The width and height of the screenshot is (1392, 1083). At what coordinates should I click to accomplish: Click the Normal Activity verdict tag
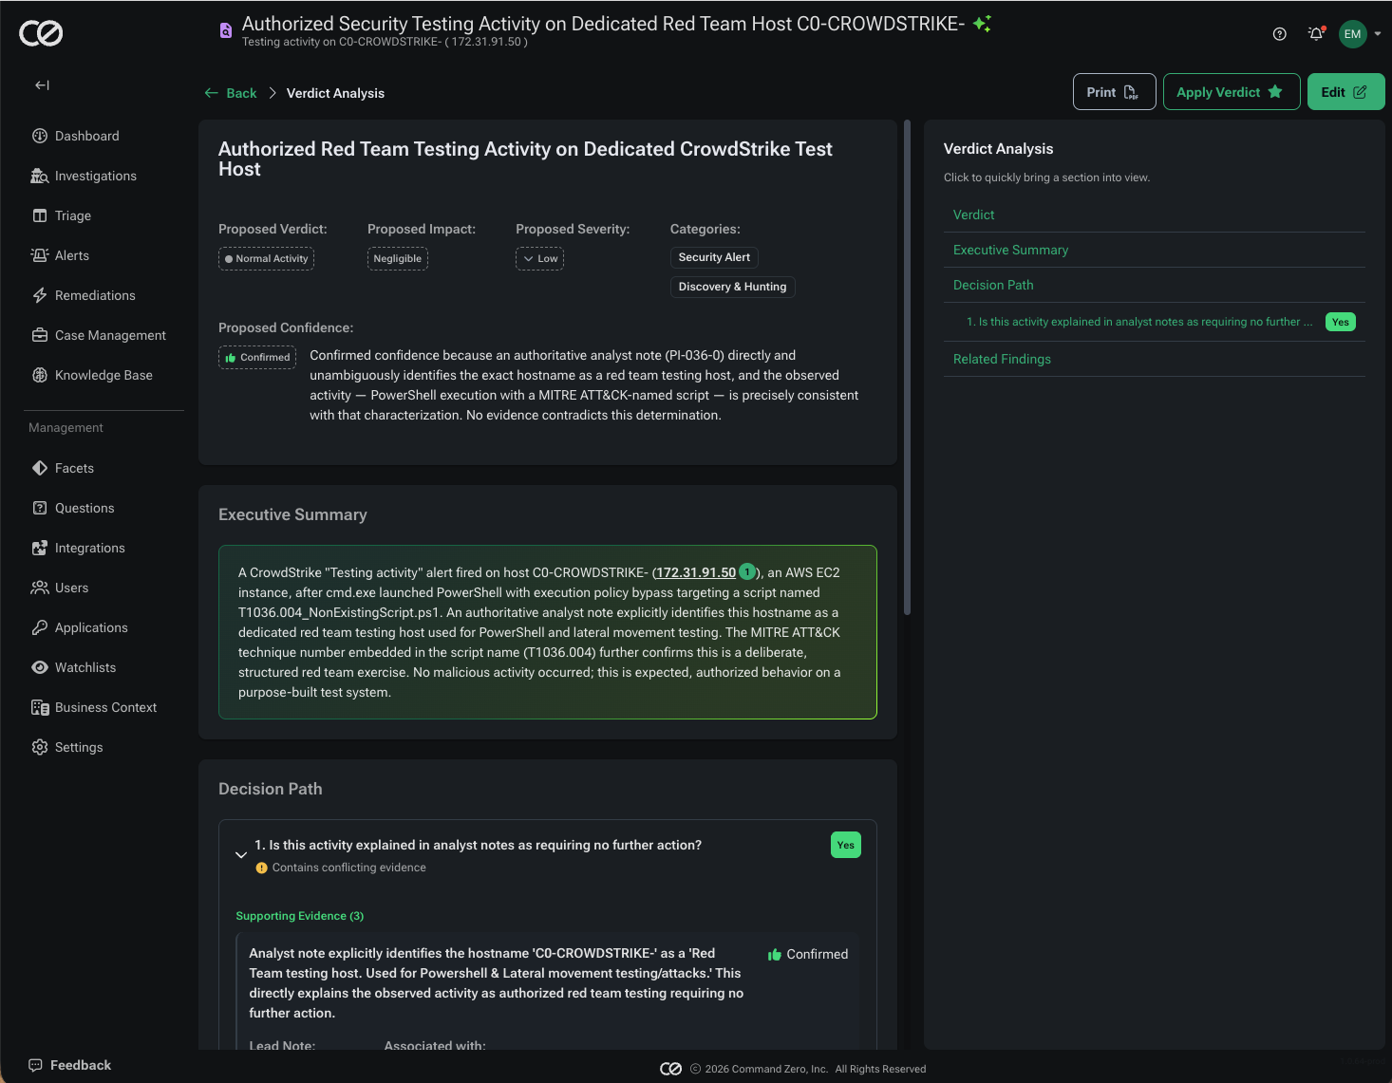click(266, 258)
